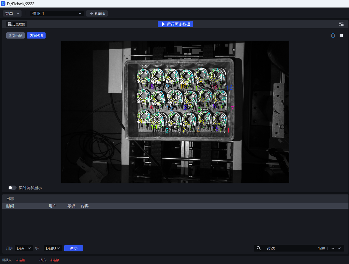The image size is (349, 264).
Task: Click the 新增作业 add job button
Action: point(97,14)
